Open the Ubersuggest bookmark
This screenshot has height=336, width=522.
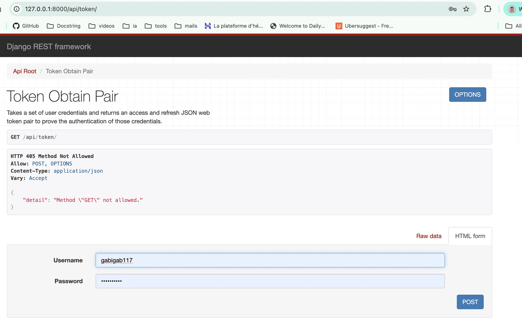364,26
